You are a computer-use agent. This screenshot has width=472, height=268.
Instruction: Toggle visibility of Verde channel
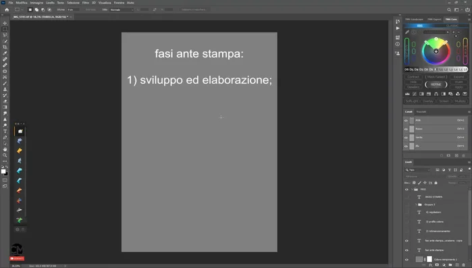(406, 138)
